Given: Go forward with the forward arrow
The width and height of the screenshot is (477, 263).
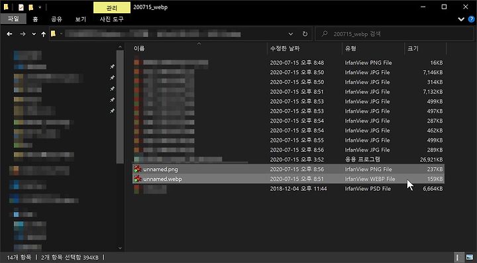Looking at the screenshot, I should click(x=23, y=34).
